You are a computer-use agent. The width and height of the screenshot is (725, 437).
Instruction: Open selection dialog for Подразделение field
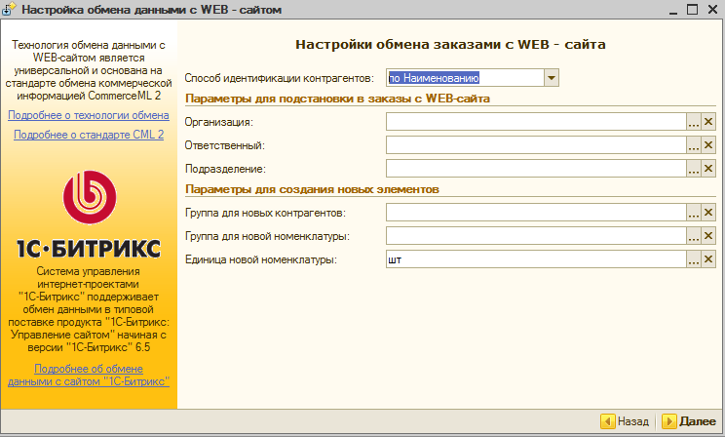(x=693, y=169)
